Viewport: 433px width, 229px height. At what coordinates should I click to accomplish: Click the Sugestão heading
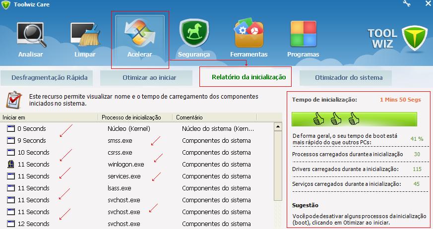pos(305,205)
